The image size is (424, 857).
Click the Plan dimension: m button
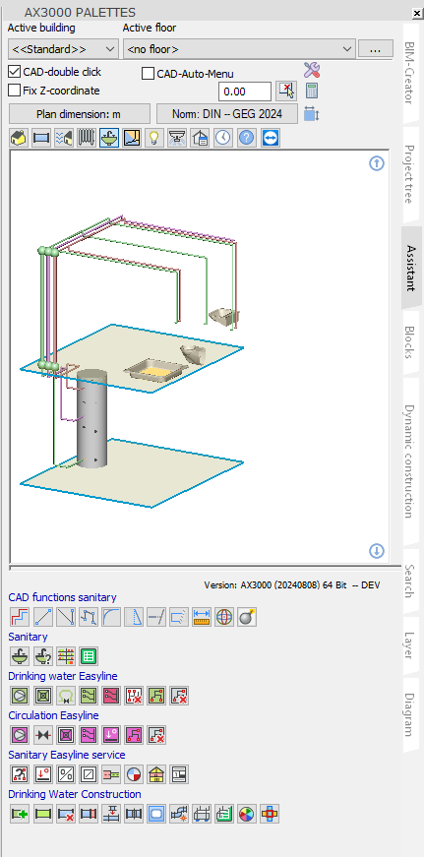(80, 114)
